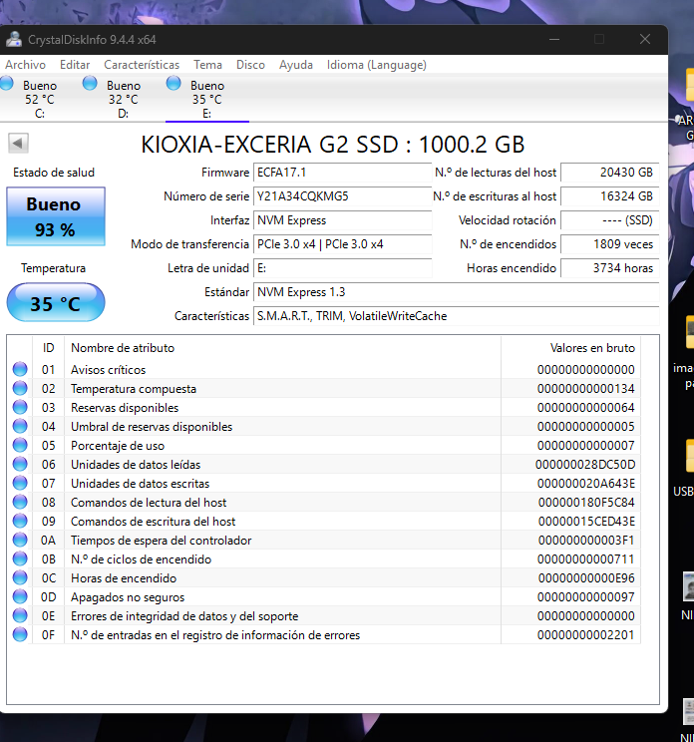Image resolution: width=694 pixels, height=742 pixels.
Task: Click status dot for Porcentaje de uso row
Action: [20, 445]
